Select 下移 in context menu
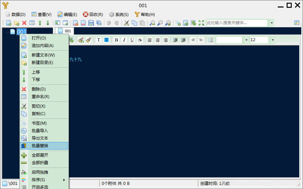Viewport: 303px width, 189px height. click(x=44, y=80)
